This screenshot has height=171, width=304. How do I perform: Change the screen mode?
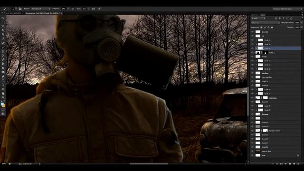pos(3,114)
